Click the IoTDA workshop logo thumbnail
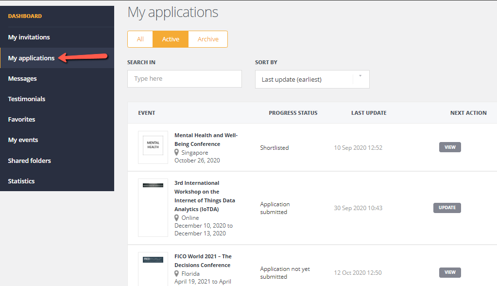This screenshot has width=497, height=286. (153, 208)
